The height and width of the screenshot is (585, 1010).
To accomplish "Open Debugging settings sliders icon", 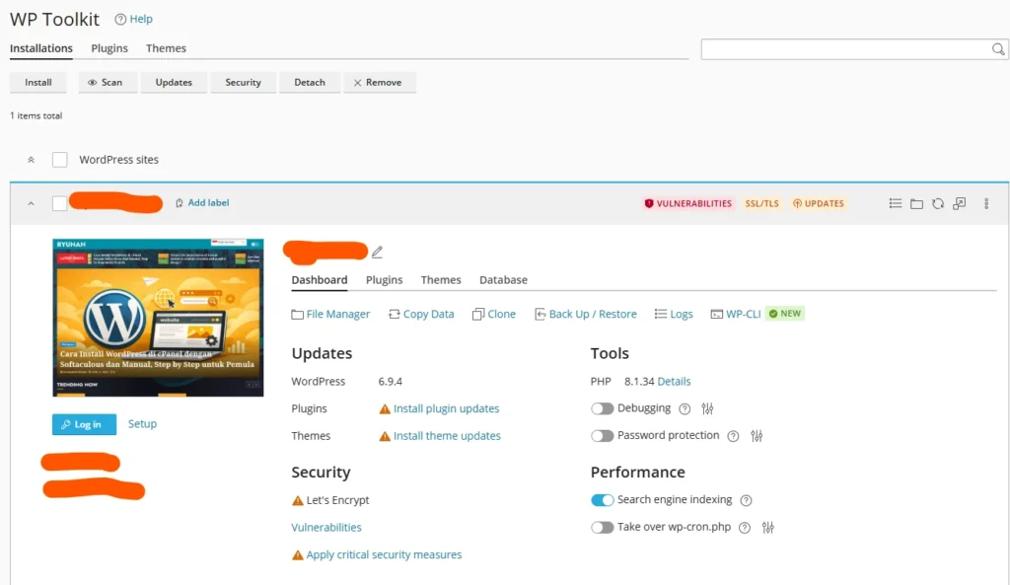I will pos(707,408).
